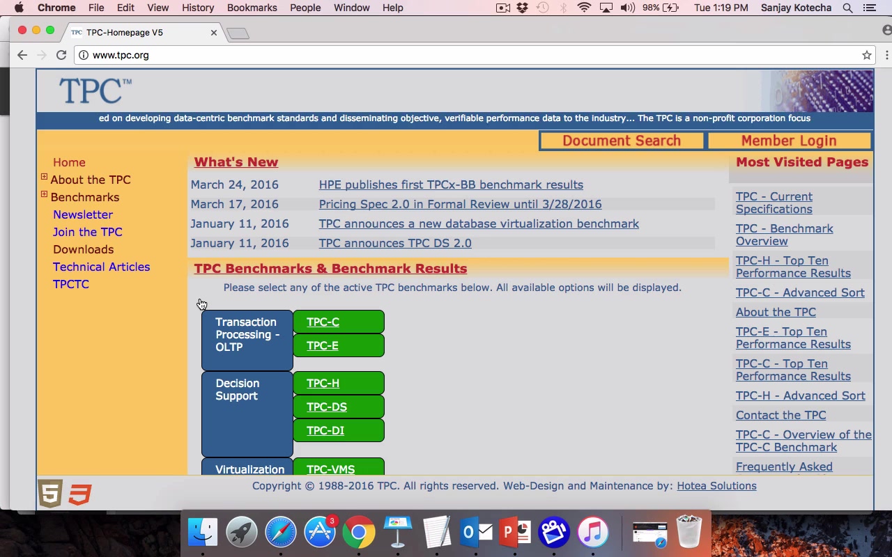
Task: View site information icon in address bar
Action: (x=84, y=55)
